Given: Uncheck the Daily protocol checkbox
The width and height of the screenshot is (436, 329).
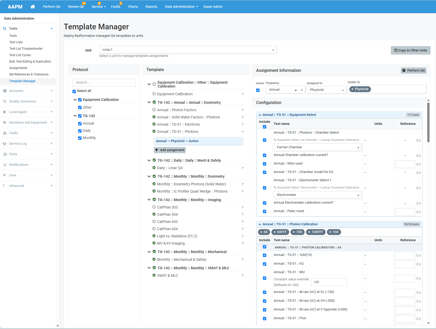Looking at the screenshot, I should point(80,131).
